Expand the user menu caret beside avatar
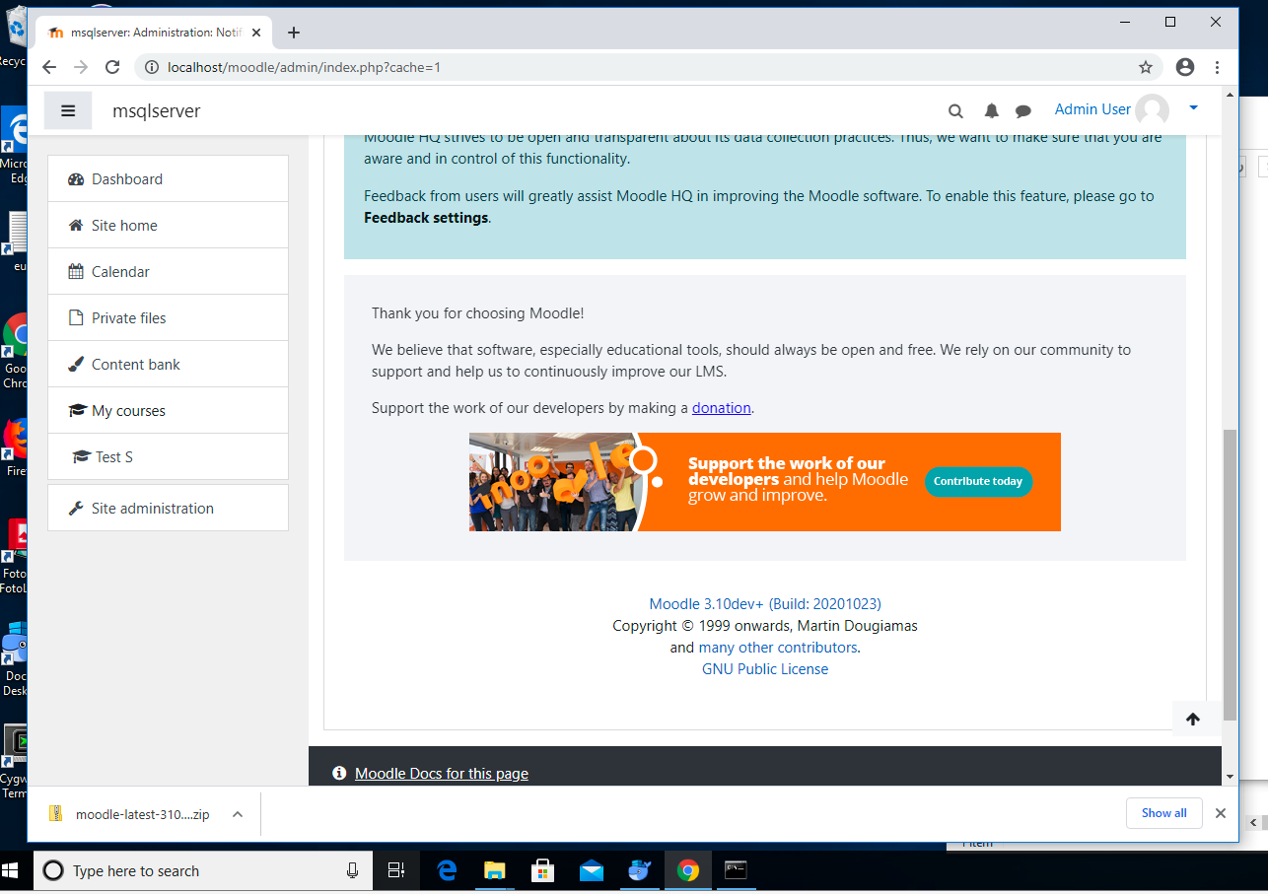 point(1193,107)
